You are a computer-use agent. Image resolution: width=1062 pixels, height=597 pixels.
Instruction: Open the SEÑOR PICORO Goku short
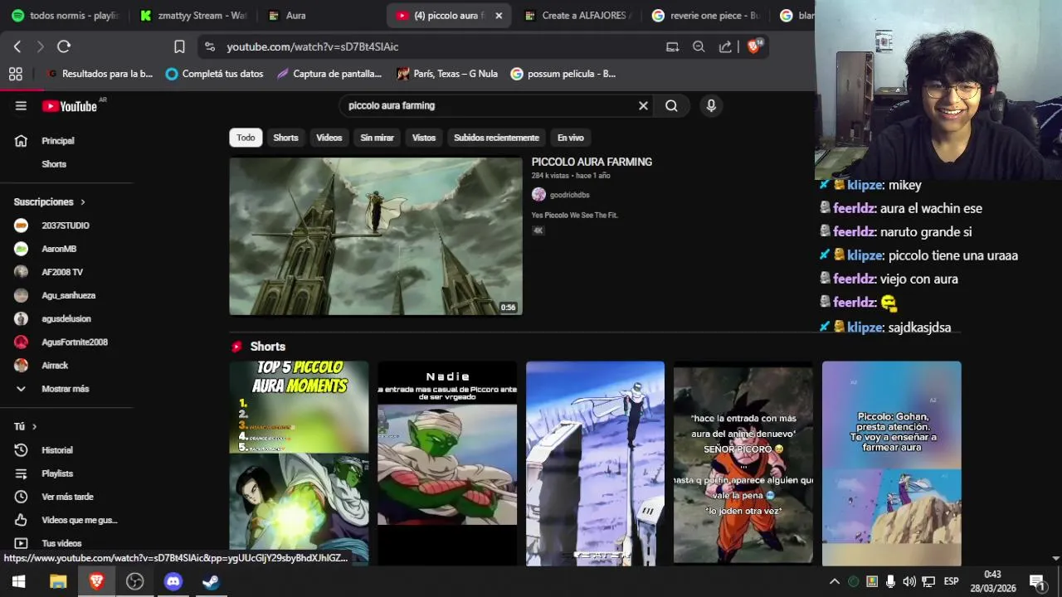pyautogui.click(x=743, y=463)
